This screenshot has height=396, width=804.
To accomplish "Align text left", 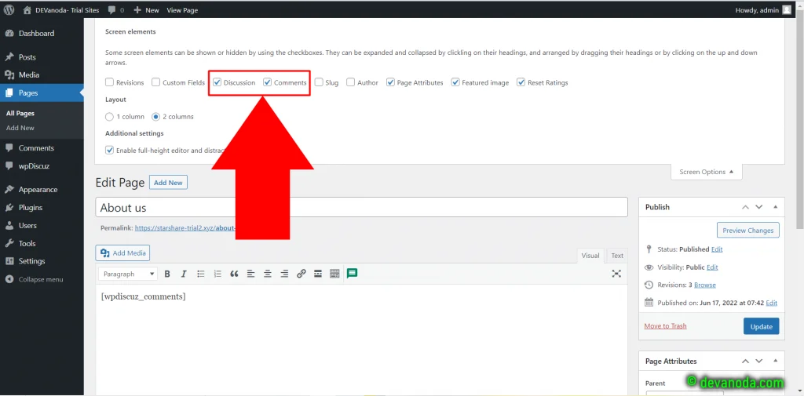I will pos(250,274).
